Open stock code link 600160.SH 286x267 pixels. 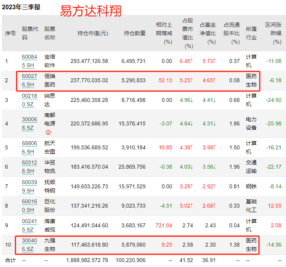point(29,206)
